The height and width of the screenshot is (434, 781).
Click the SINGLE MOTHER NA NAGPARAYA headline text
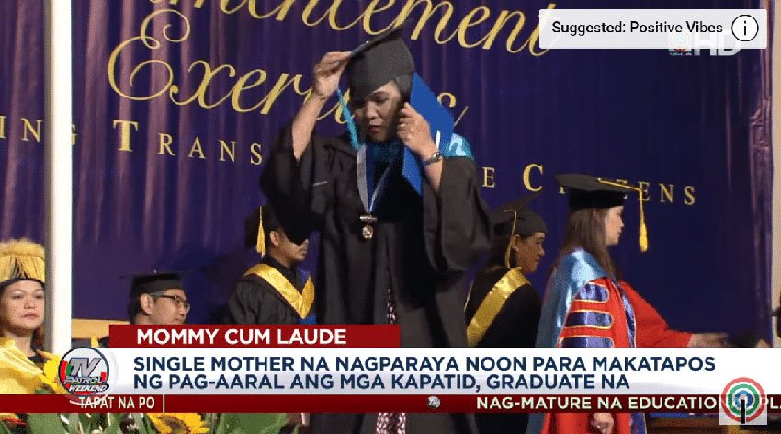coord(424,372)
